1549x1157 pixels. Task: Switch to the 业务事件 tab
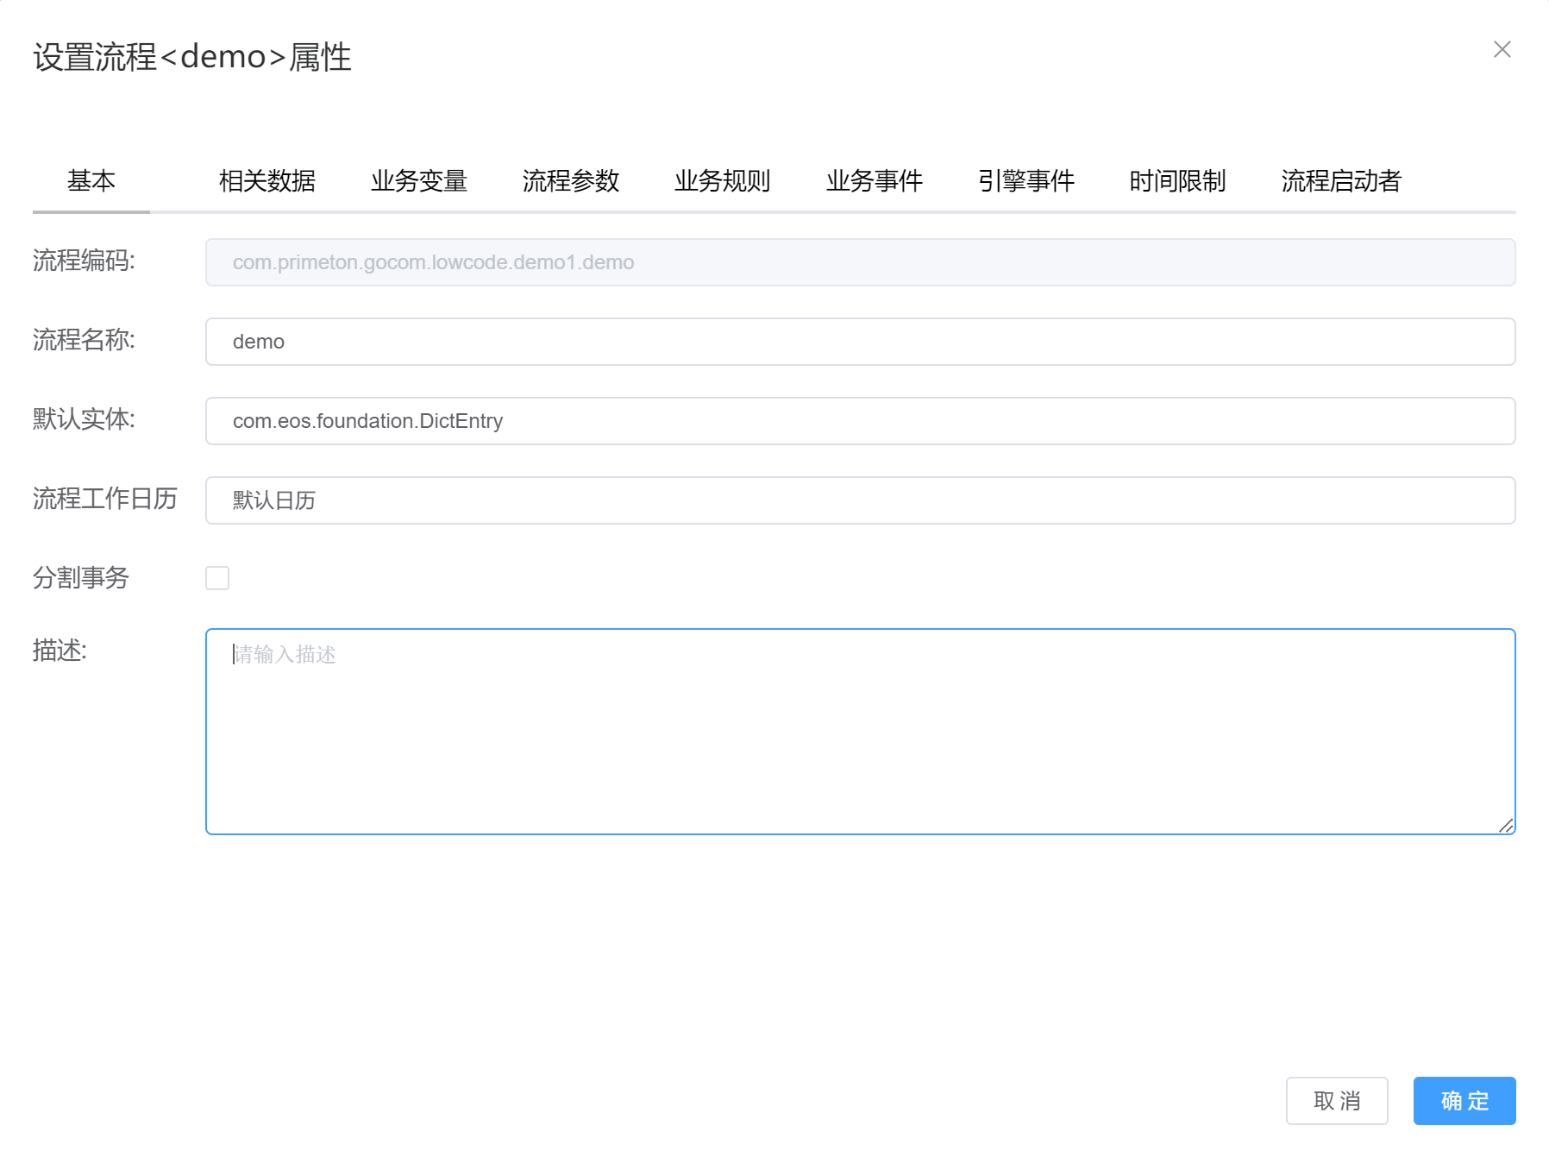[875, 180]
